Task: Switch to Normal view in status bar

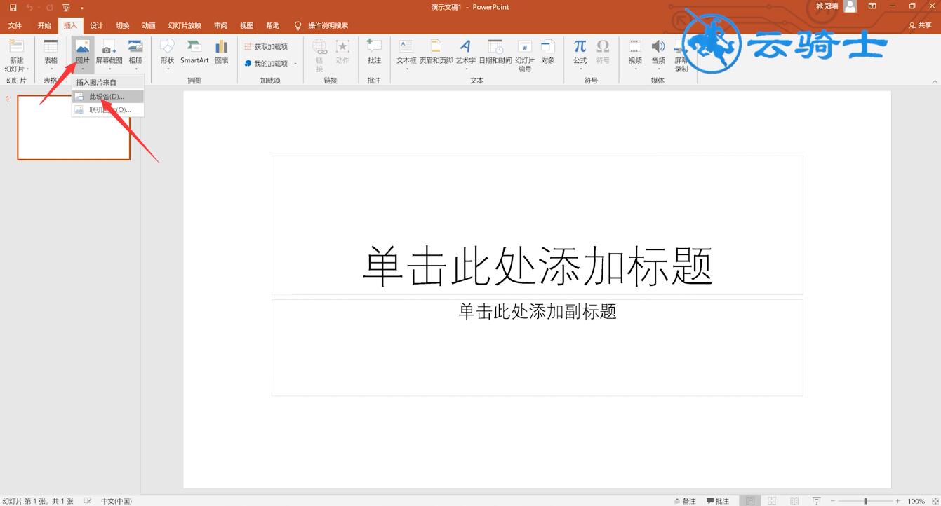Action: pos(751,501)
